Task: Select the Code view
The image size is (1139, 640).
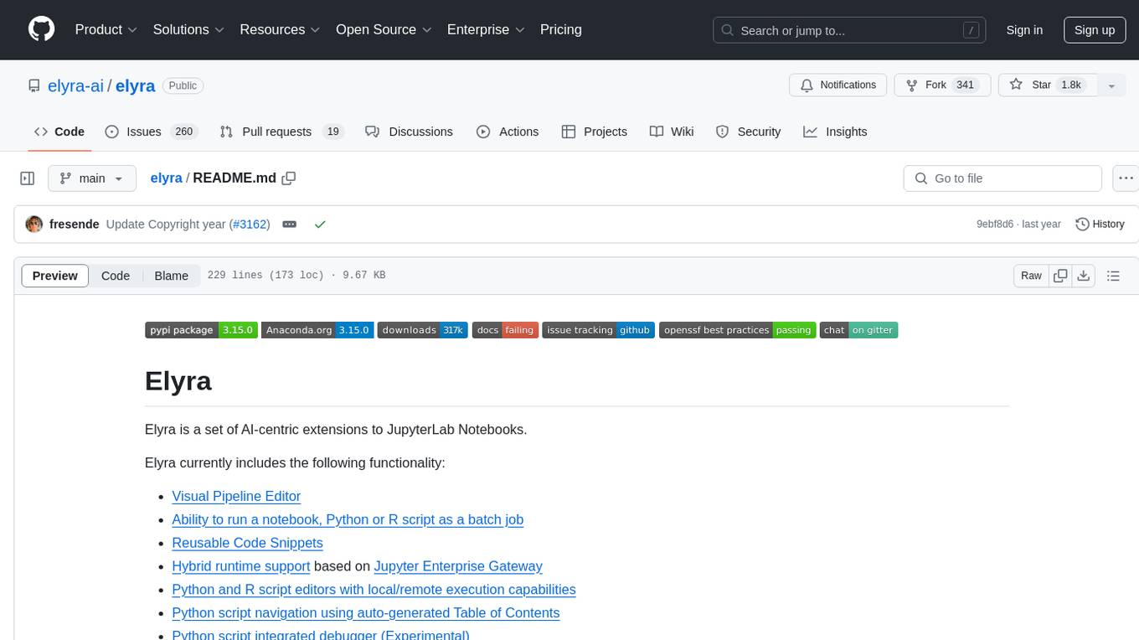Action: tap(116, 276)
